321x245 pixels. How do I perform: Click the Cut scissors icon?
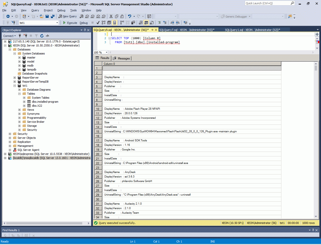click(111, 16)
